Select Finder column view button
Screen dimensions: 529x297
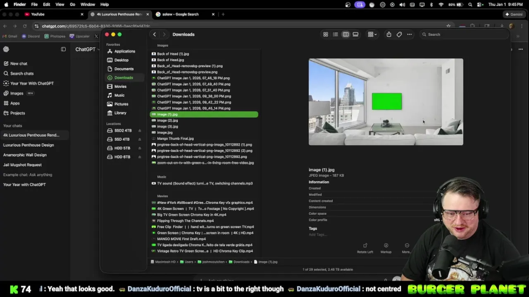pos(346,35)
